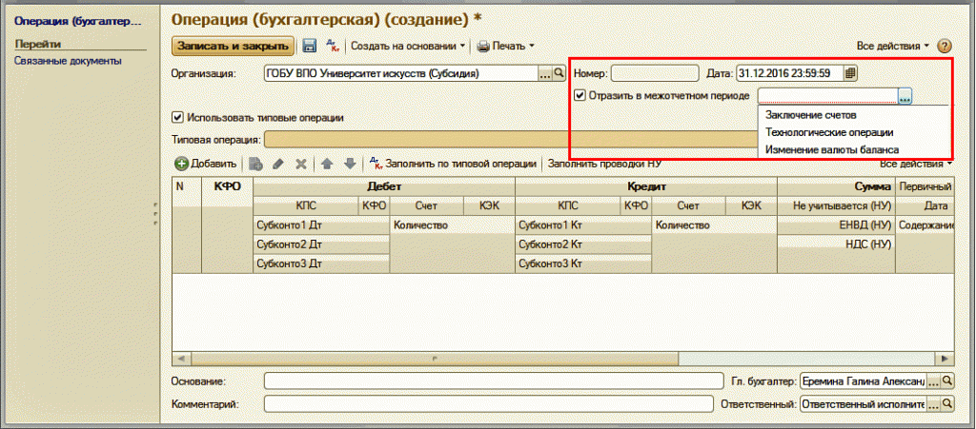Click the table scrollbar left arrow
976x429 pixels.
click(181, 359)
